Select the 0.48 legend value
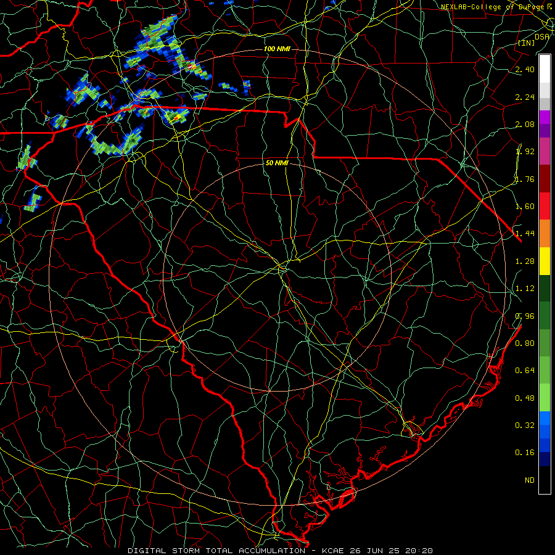 coord(525,398)
